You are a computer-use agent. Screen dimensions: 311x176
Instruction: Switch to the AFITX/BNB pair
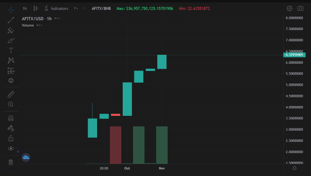101,9
